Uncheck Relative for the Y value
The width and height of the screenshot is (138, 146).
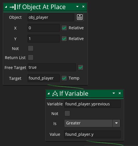pos(64,39)
